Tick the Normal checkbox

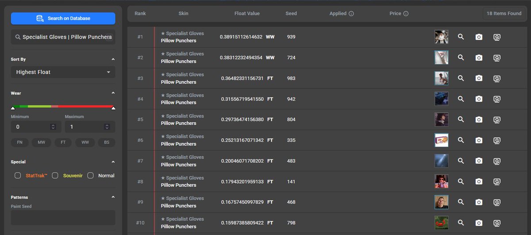90,175
